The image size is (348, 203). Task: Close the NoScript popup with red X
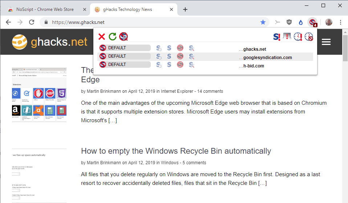(x=102, y=36)
